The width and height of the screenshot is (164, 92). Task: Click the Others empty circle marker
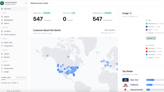pos(147,58)
